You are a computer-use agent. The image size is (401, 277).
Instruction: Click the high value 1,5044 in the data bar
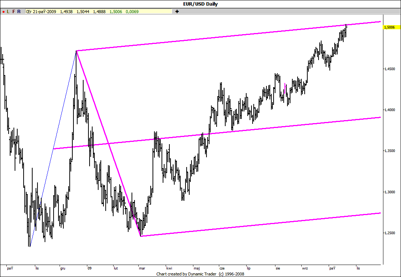pyautogui.click(x=83, y=12)
